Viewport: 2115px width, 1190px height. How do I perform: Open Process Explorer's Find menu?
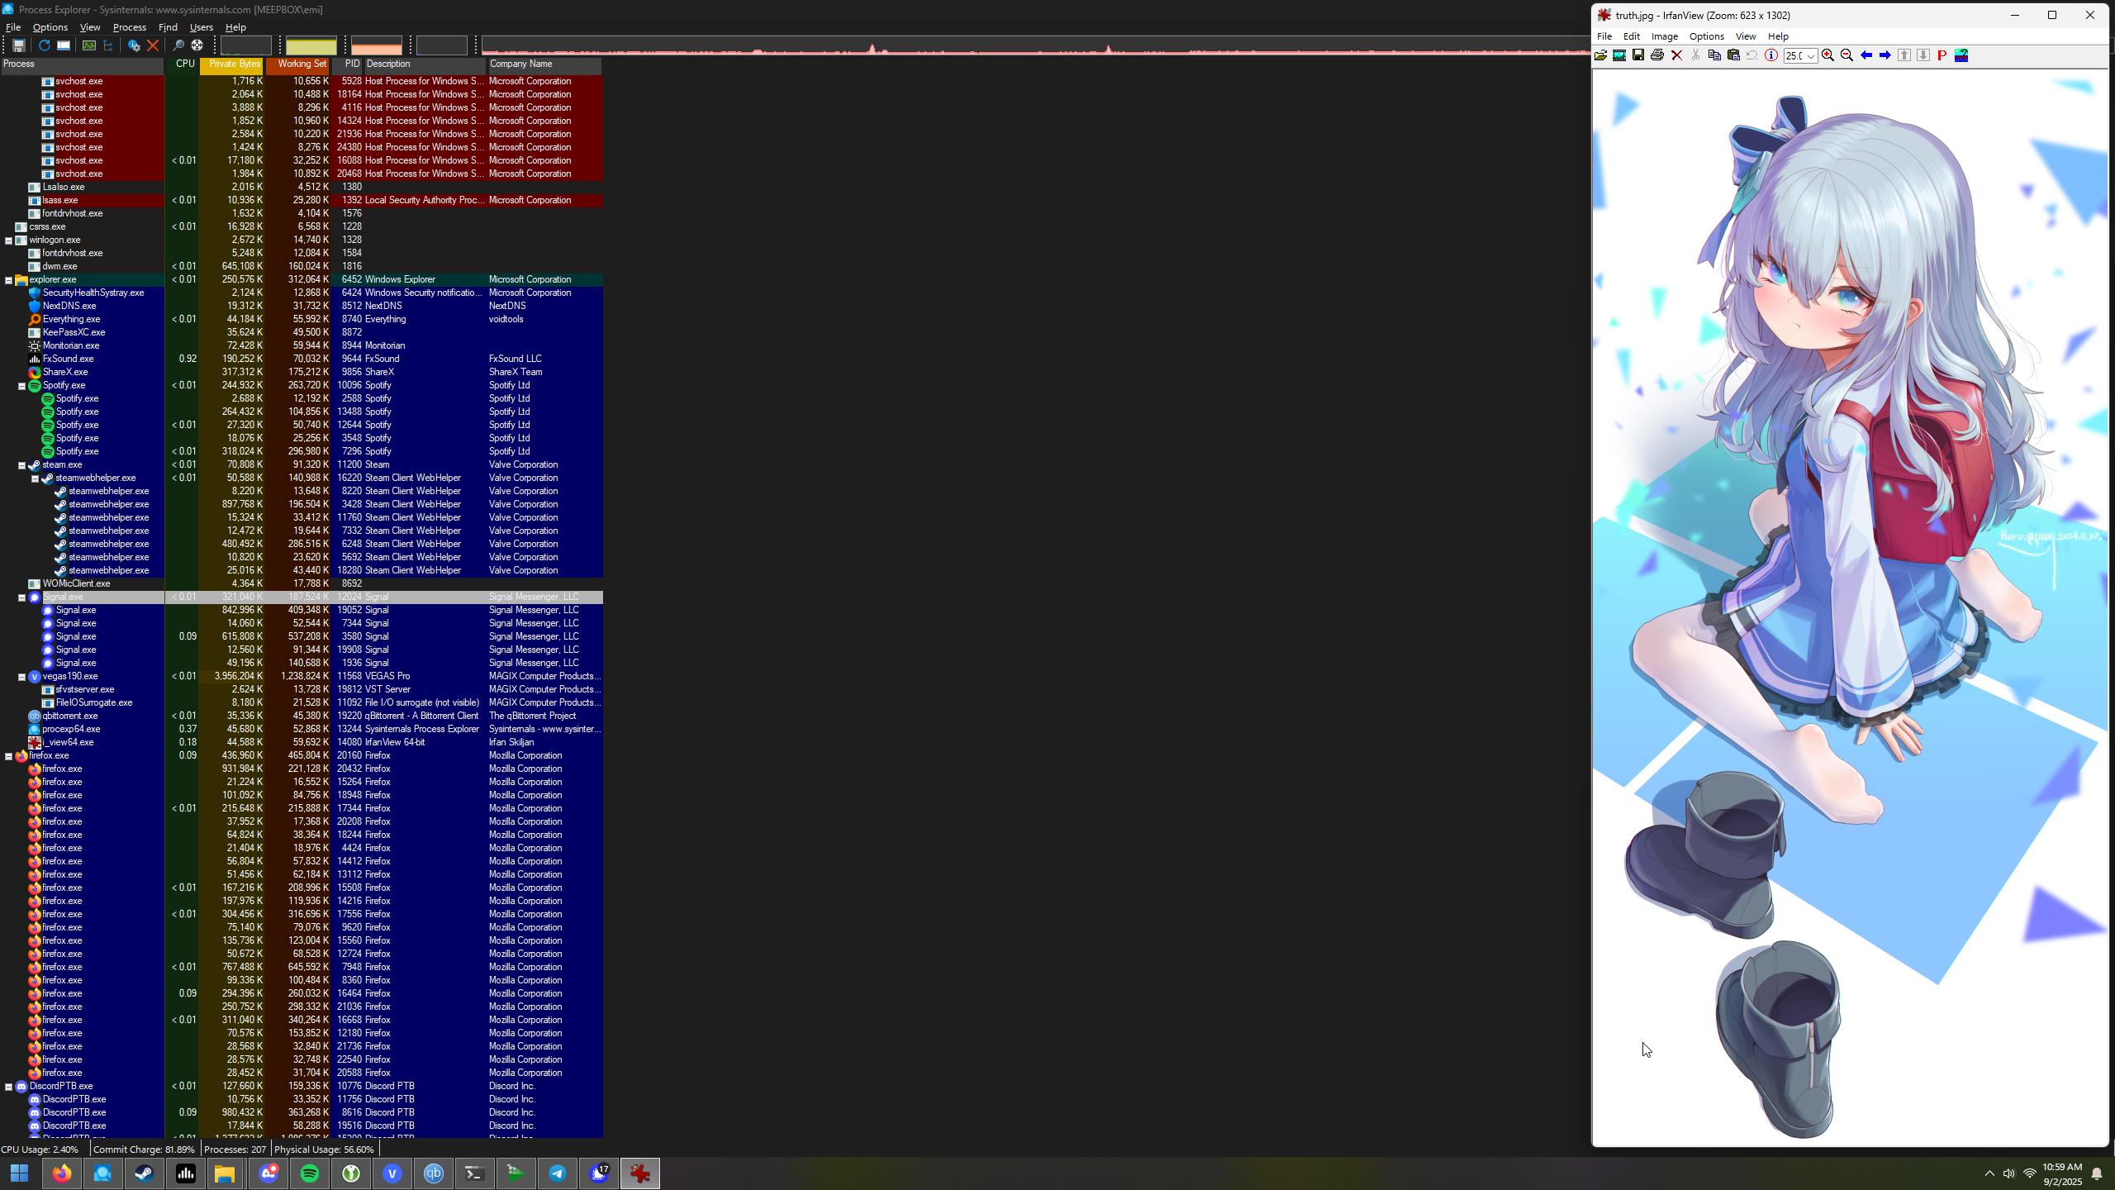(x=168, y=27)
